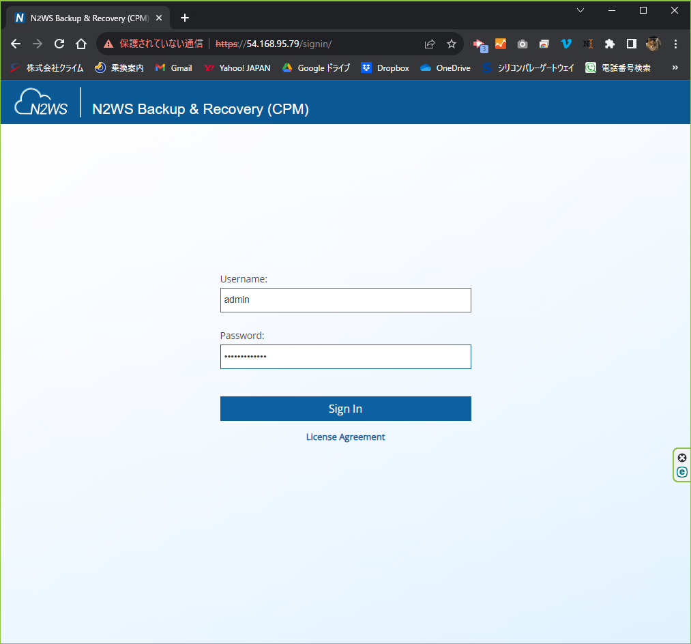
Task: Open the 電話番号検索 bookmark
Action: pos(618,68)
